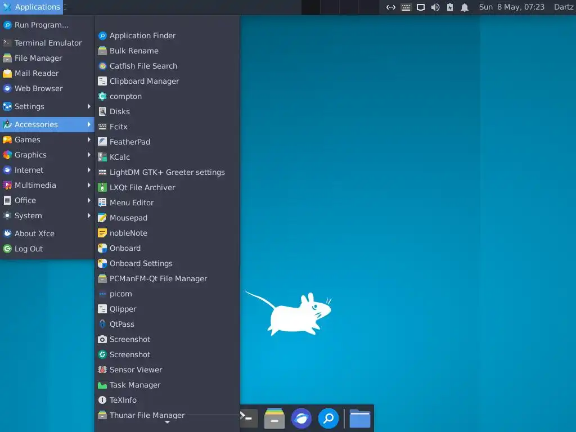
Task: Click the 'Multimedia' menu label
Action: click(35, 185)
